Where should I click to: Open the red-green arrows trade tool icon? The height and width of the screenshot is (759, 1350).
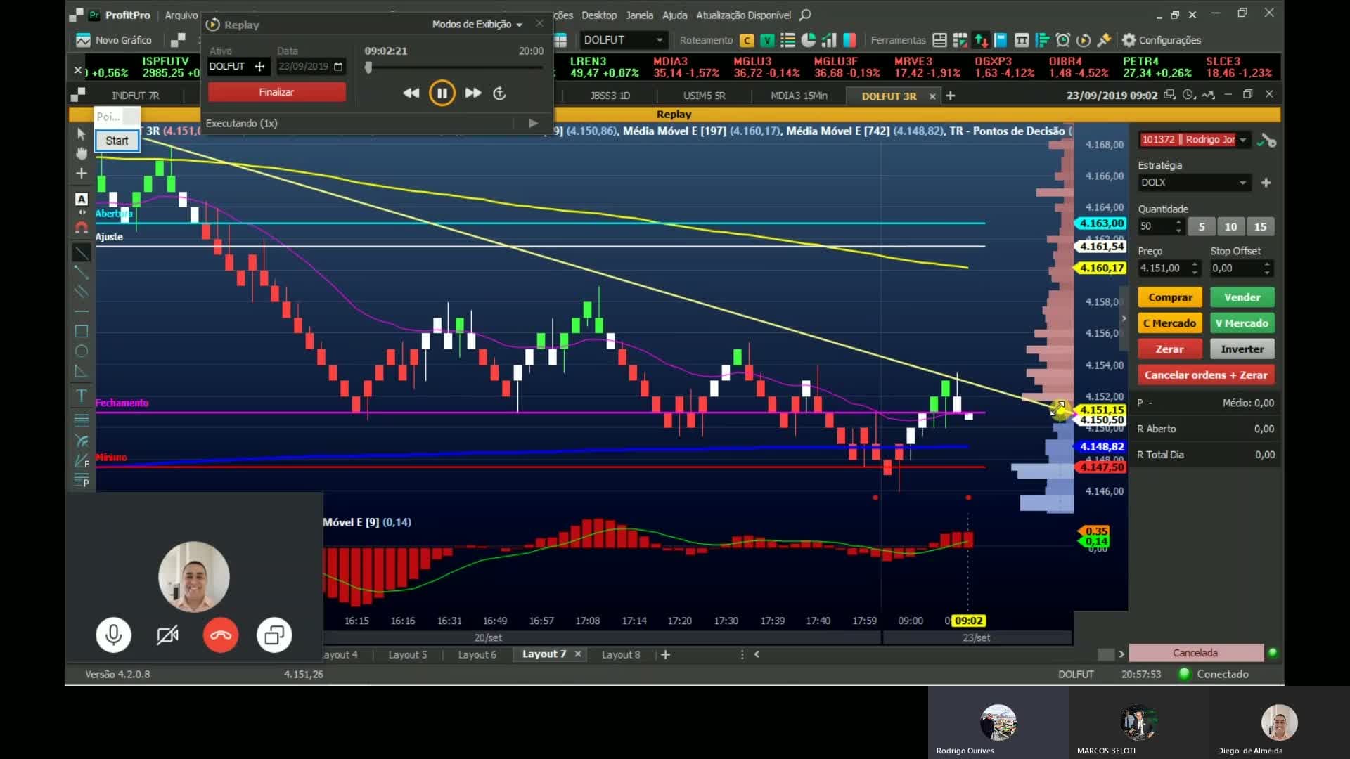(x=981, y=41)
